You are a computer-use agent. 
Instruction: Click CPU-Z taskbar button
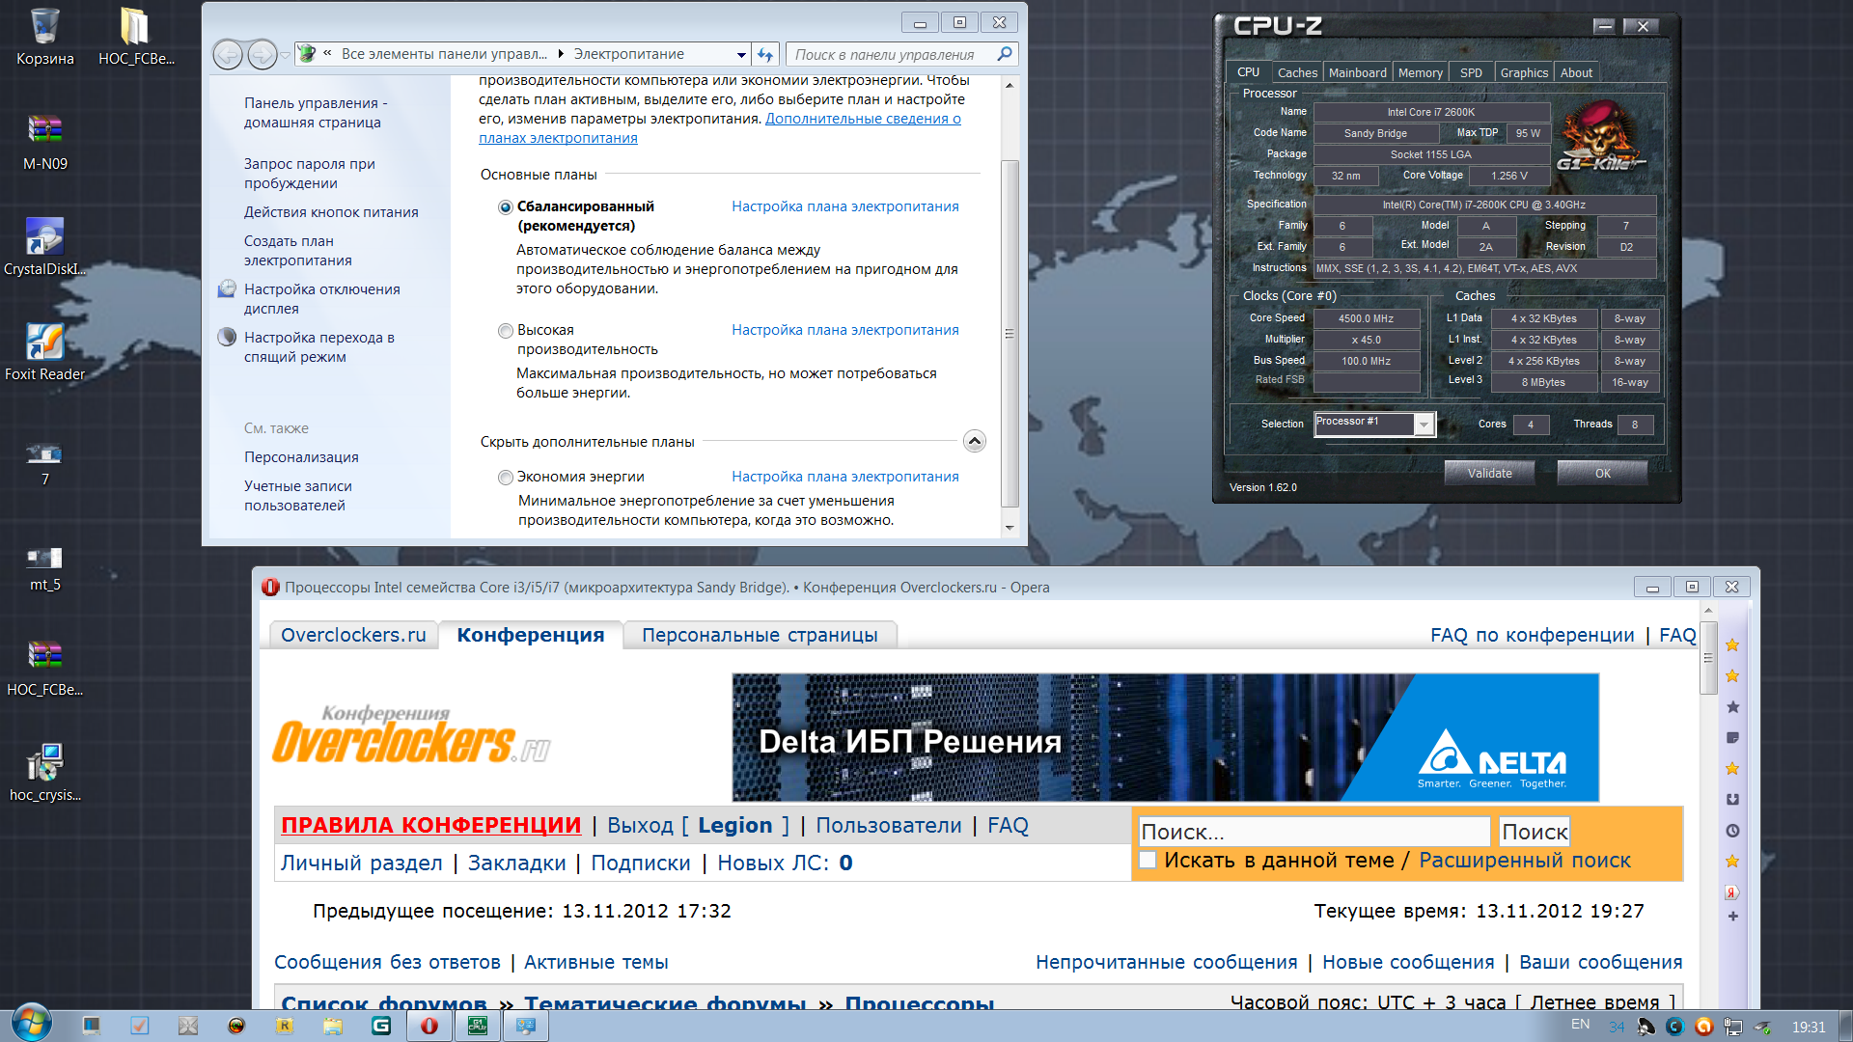coord(478,1026)
